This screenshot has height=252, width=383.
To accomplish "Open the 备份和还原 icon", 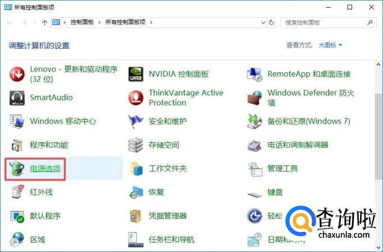I will pyautogui.click(x=254, y=122).
